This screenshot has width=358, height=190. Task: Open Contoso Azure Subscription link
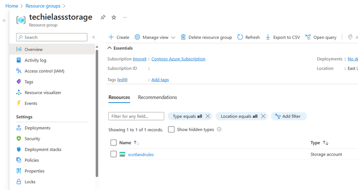178,59
